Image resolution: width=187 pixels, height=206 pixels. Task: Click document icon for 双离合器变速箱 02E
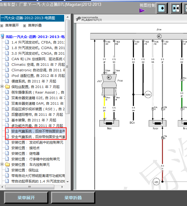7,98
